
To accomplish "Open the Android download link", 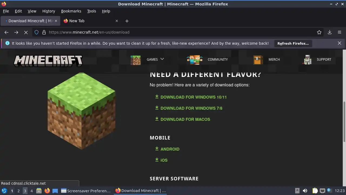I will point(170,149).
